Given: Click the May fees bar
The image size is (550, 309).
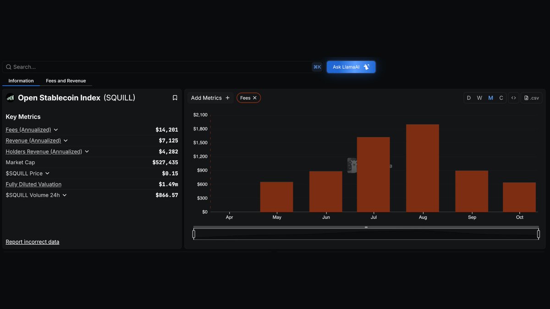Looking at the screenshot, I should tap(276, 197).
